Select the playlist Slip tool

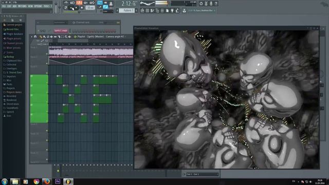tap(55, 36)
